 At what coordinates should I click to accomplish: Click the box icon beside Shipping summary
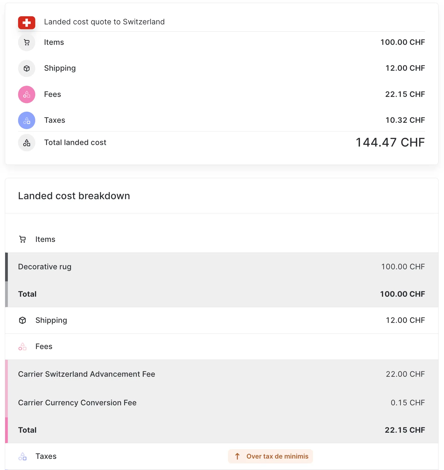click(x=27, y=68)
